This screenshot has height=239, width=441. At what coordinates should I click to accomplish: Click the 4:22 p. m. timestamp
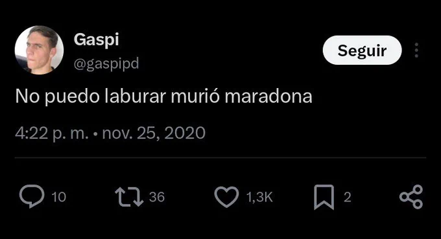click(x=52, y=133)
